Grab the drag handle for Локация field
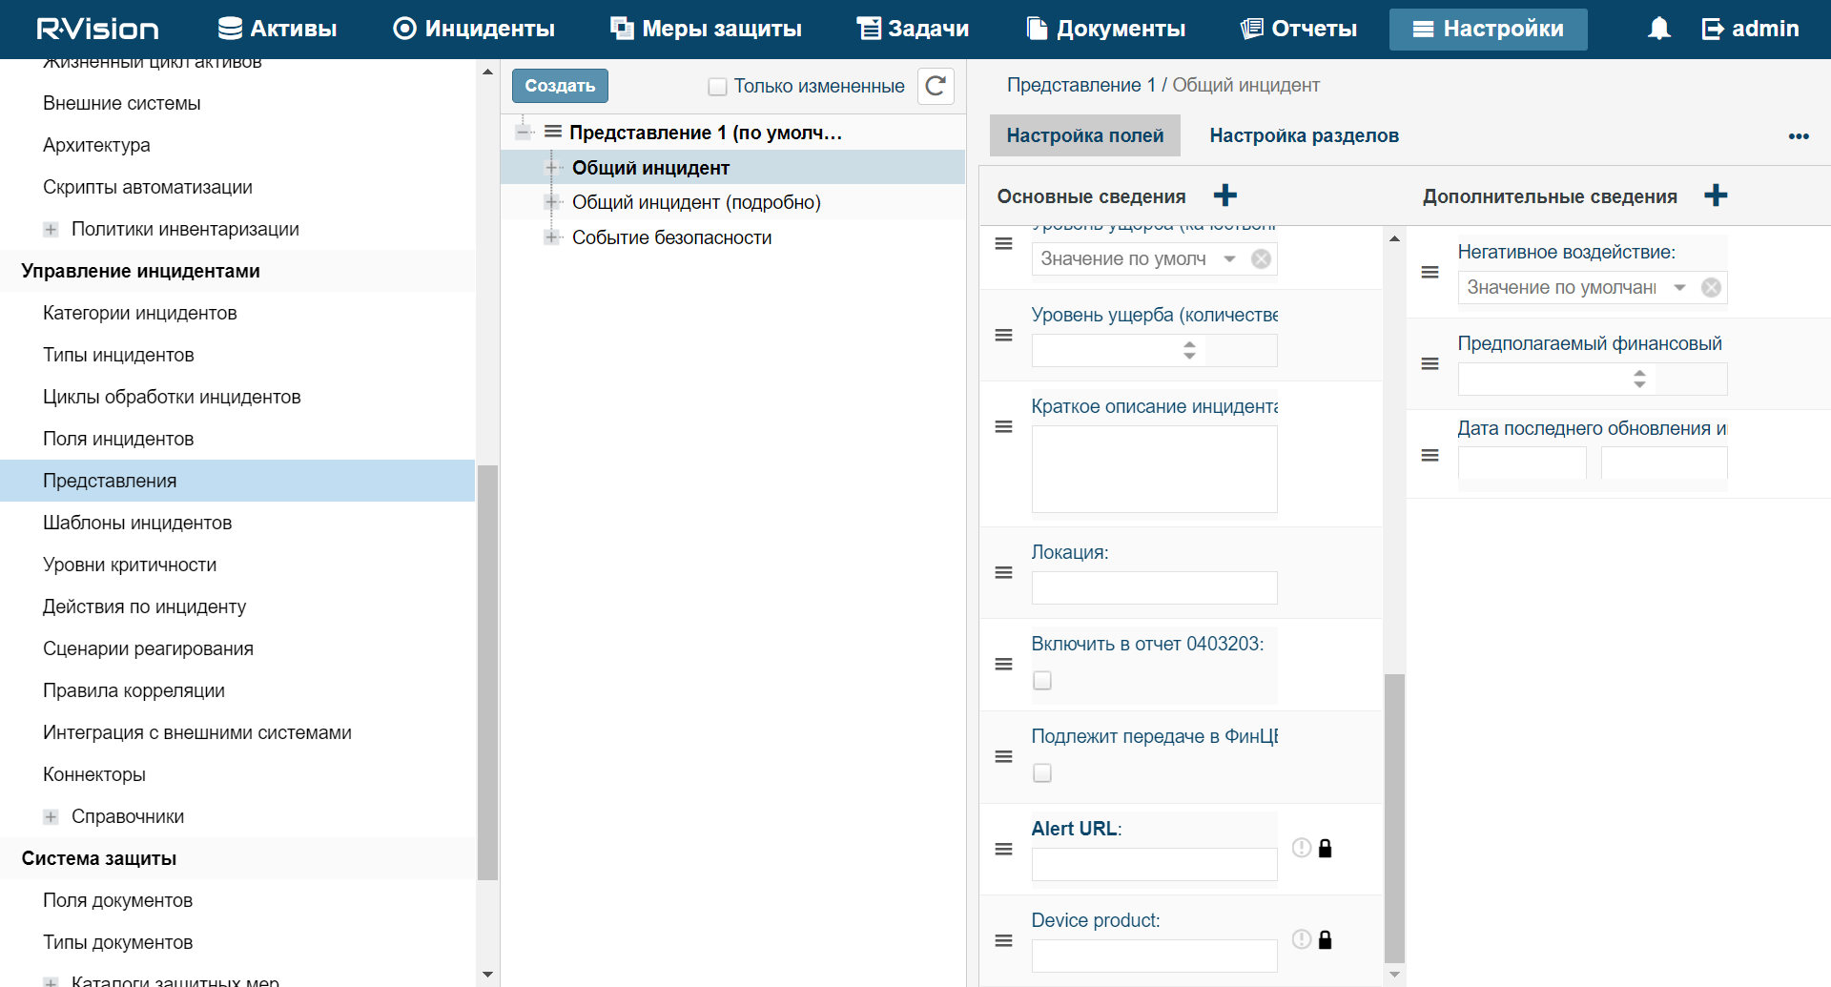This screenshot has height=987, width=1831. click(1003, 572)
